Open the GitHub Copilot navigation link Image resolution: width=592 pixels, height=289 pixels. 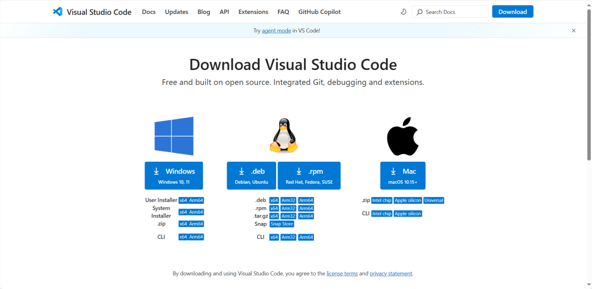coord(319,12)
